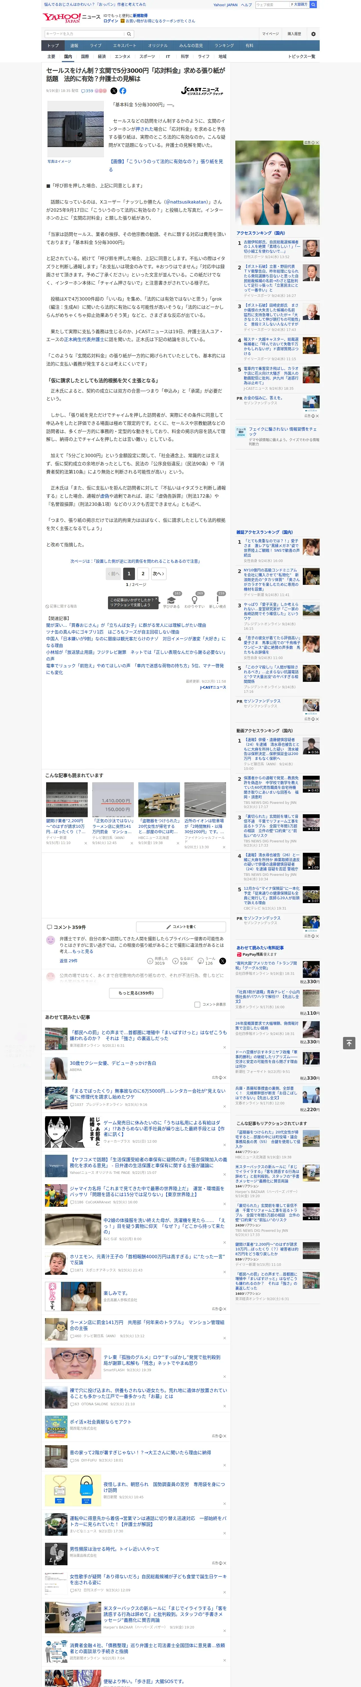Open the オリジナル navigation tab

158,46
